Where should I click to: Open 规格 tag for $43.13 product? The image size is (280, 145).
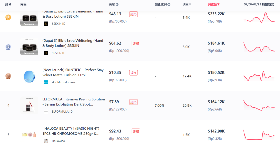click(134, 14)
